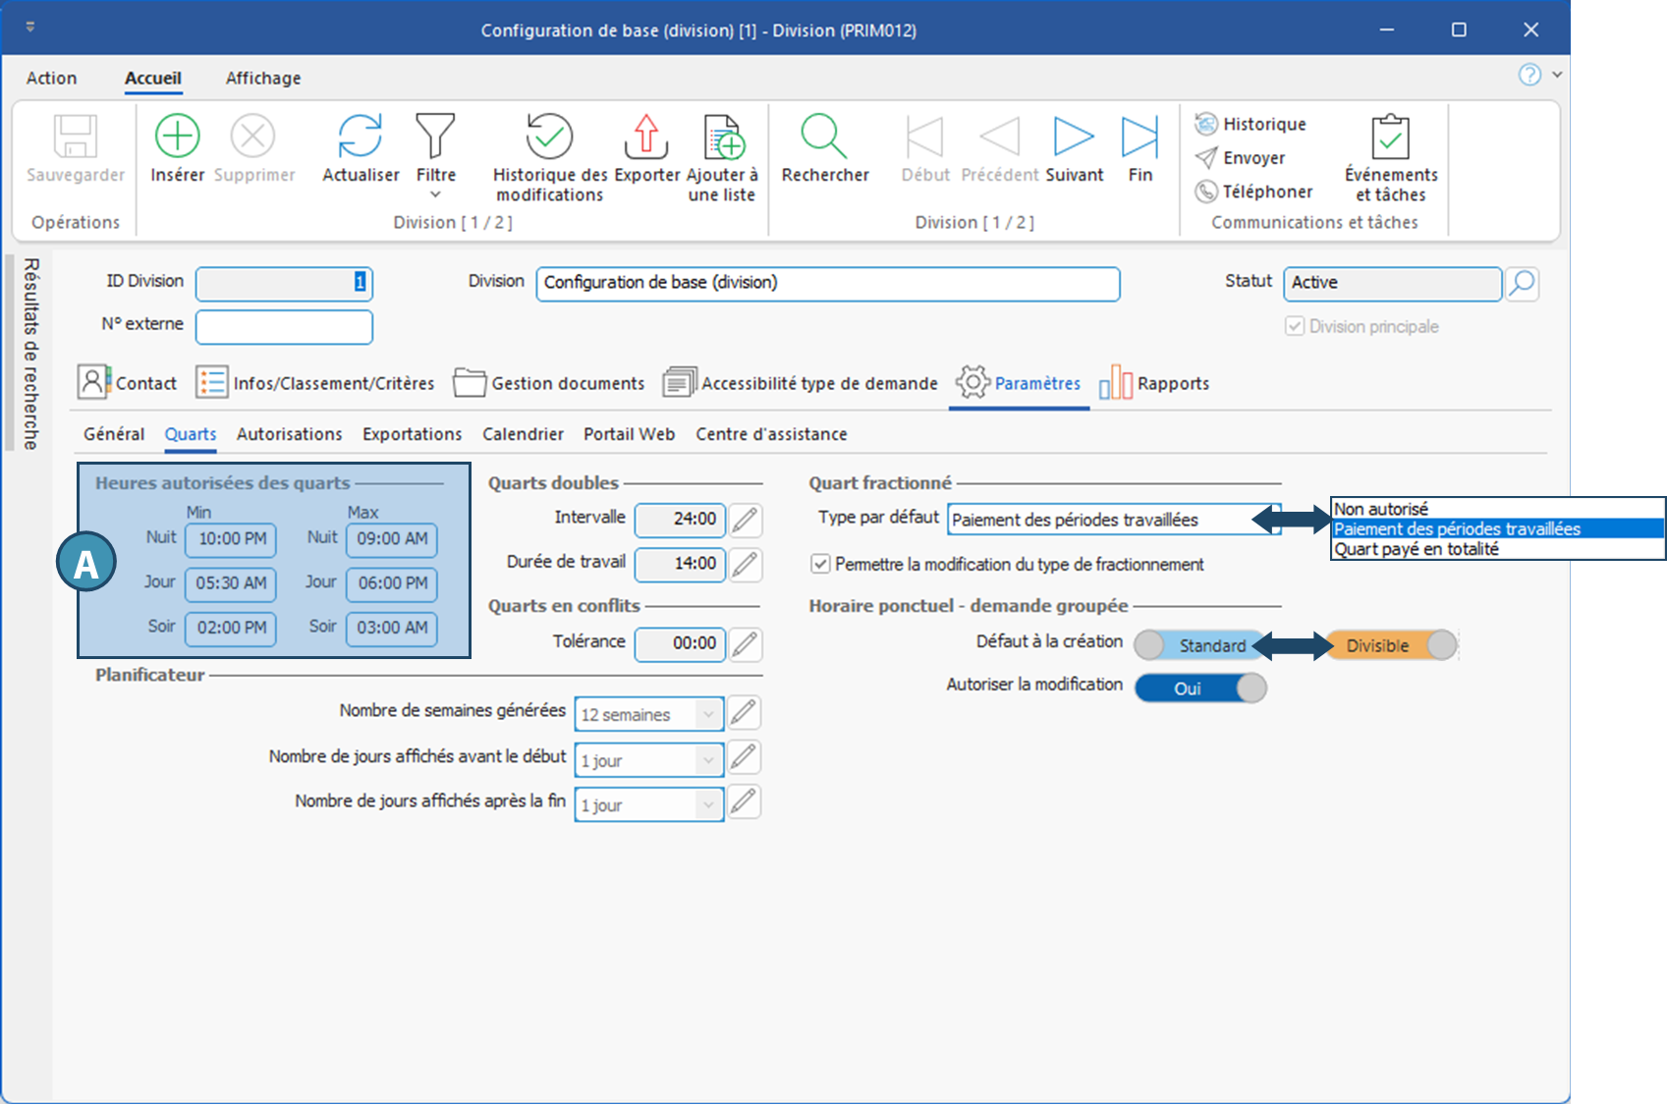Switch to the Autorisations tab
Screen dimensions: 1667x1105
click(289, 434)
